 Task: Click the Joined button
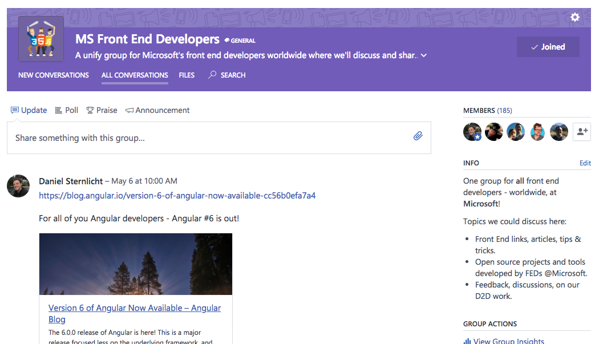(x=548, y=47)
